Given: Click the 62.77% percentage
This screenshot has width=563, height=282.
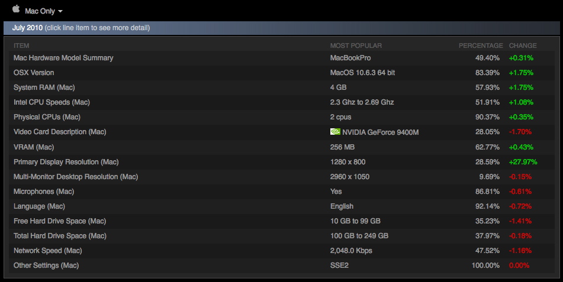Looking at the screenshot, I should 487,147.
